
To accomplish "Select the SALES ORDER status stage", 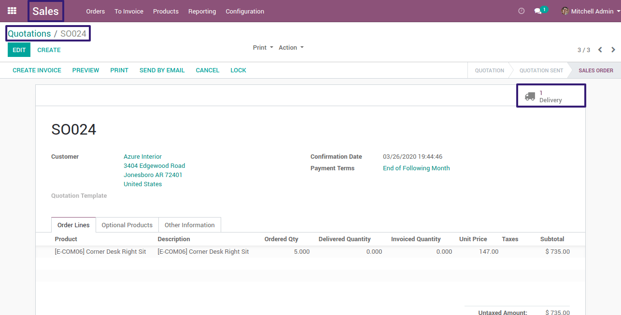I will [596, 70].
